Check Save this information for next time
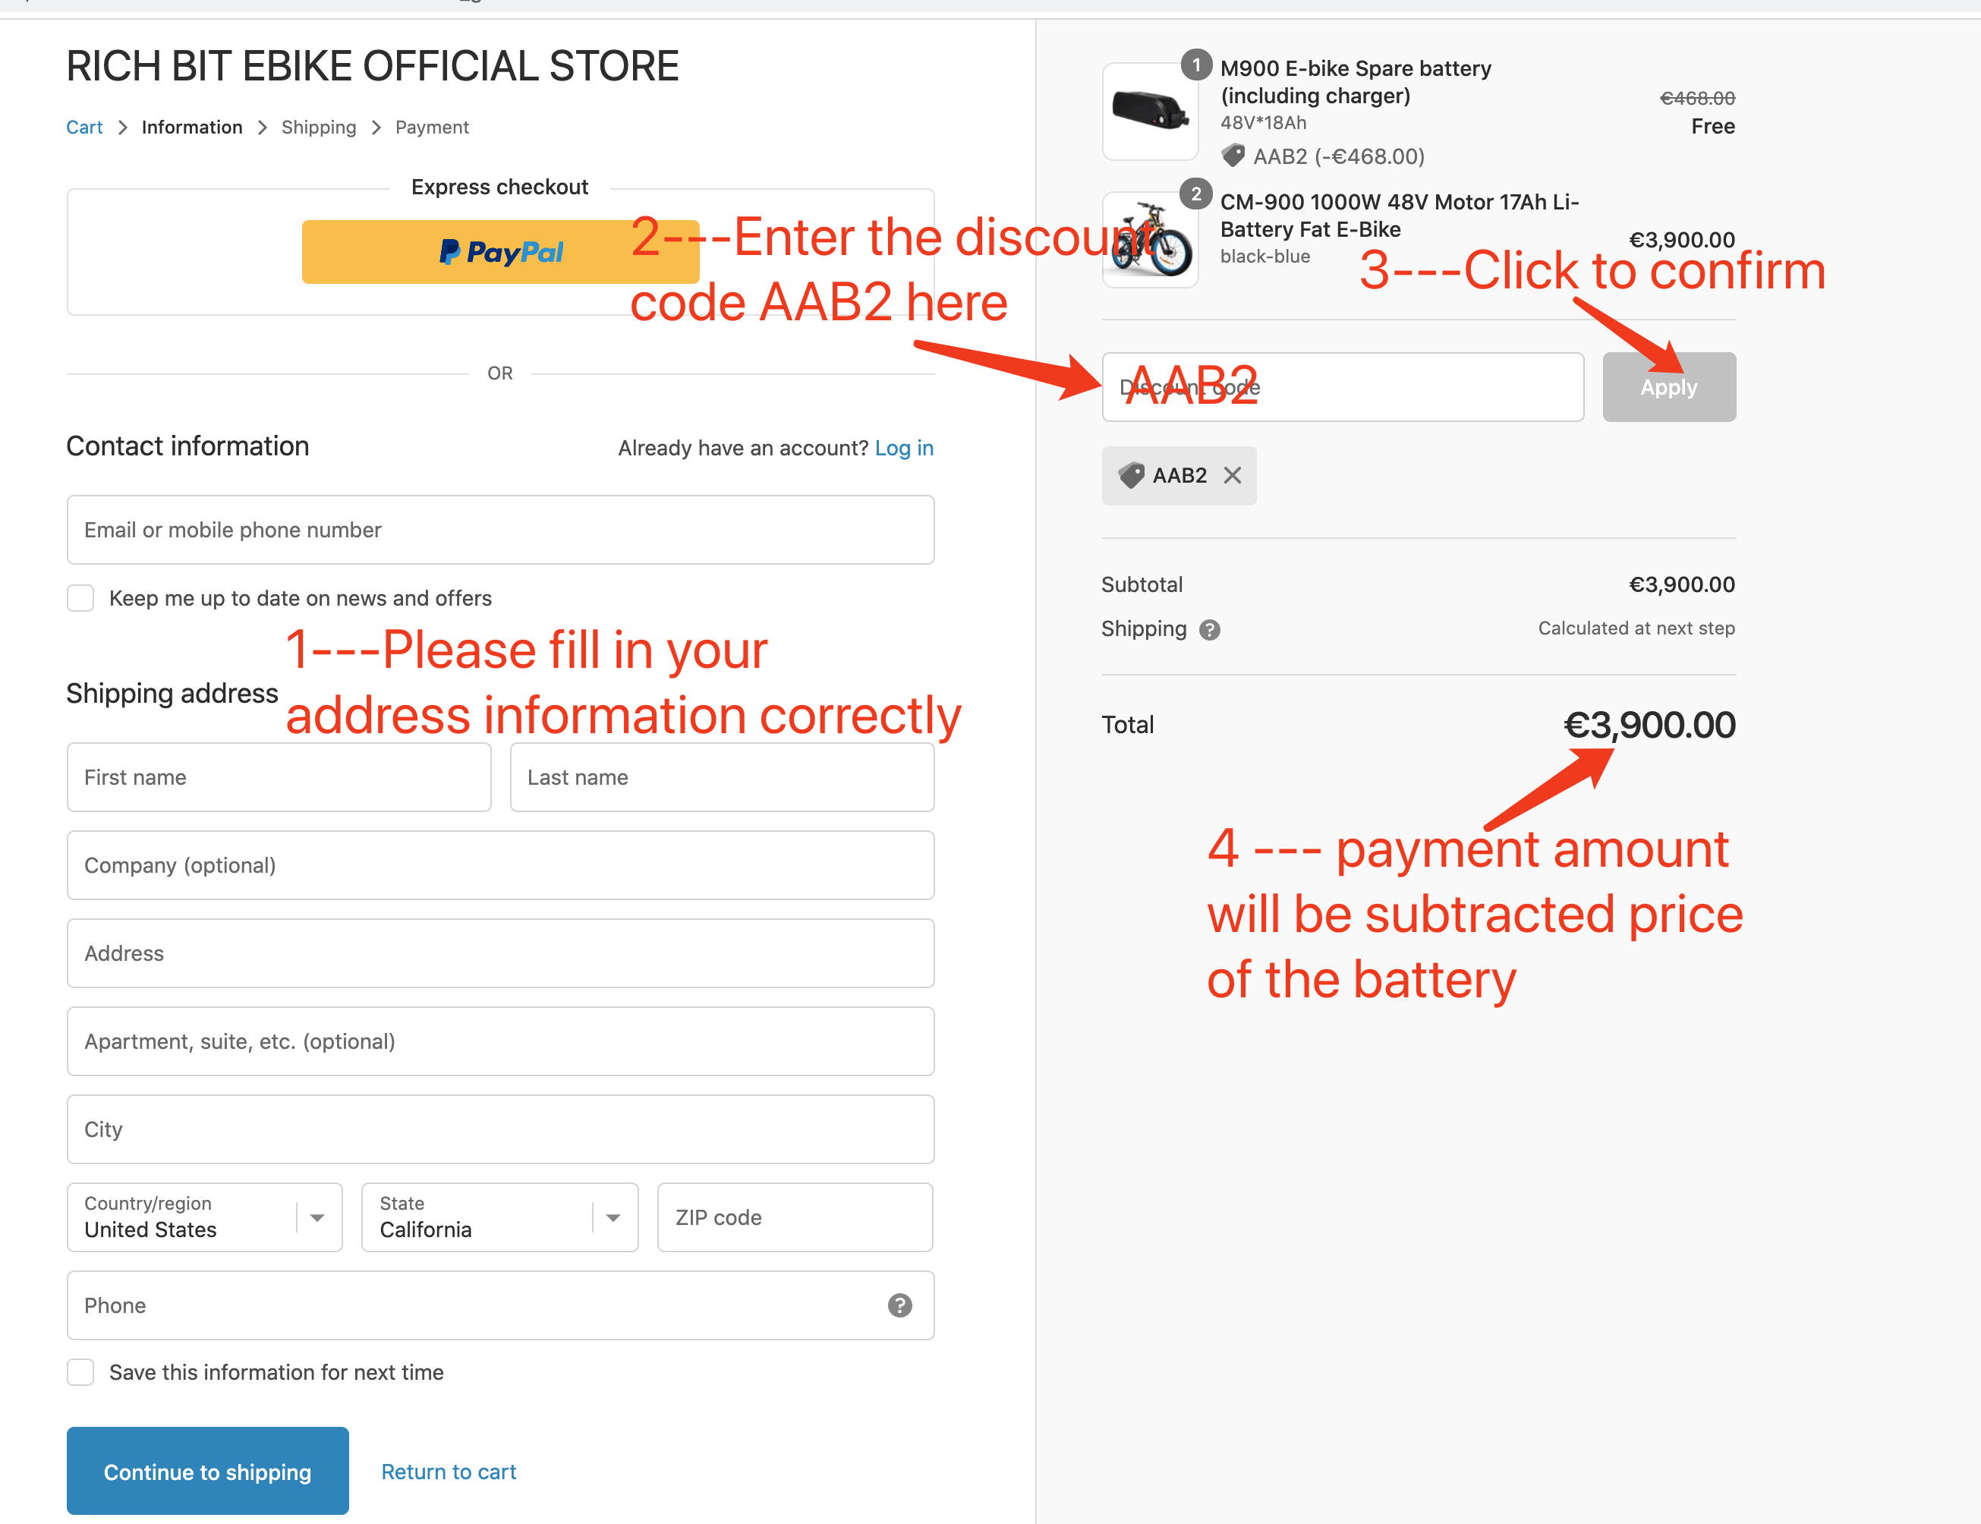The height and width of the screenshot is (1524, 1981). [x=80, y=1371]
